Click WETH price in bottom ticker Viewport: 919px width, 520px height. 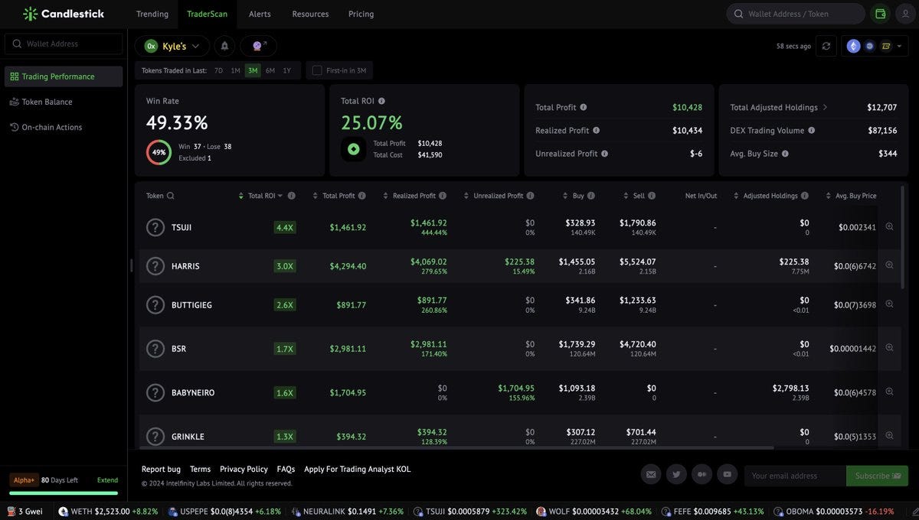click(x=112, y=511)
